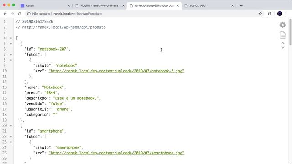292x164 pixels.
Task: Go back using the browser back arrow
Action: click(5, 14)
